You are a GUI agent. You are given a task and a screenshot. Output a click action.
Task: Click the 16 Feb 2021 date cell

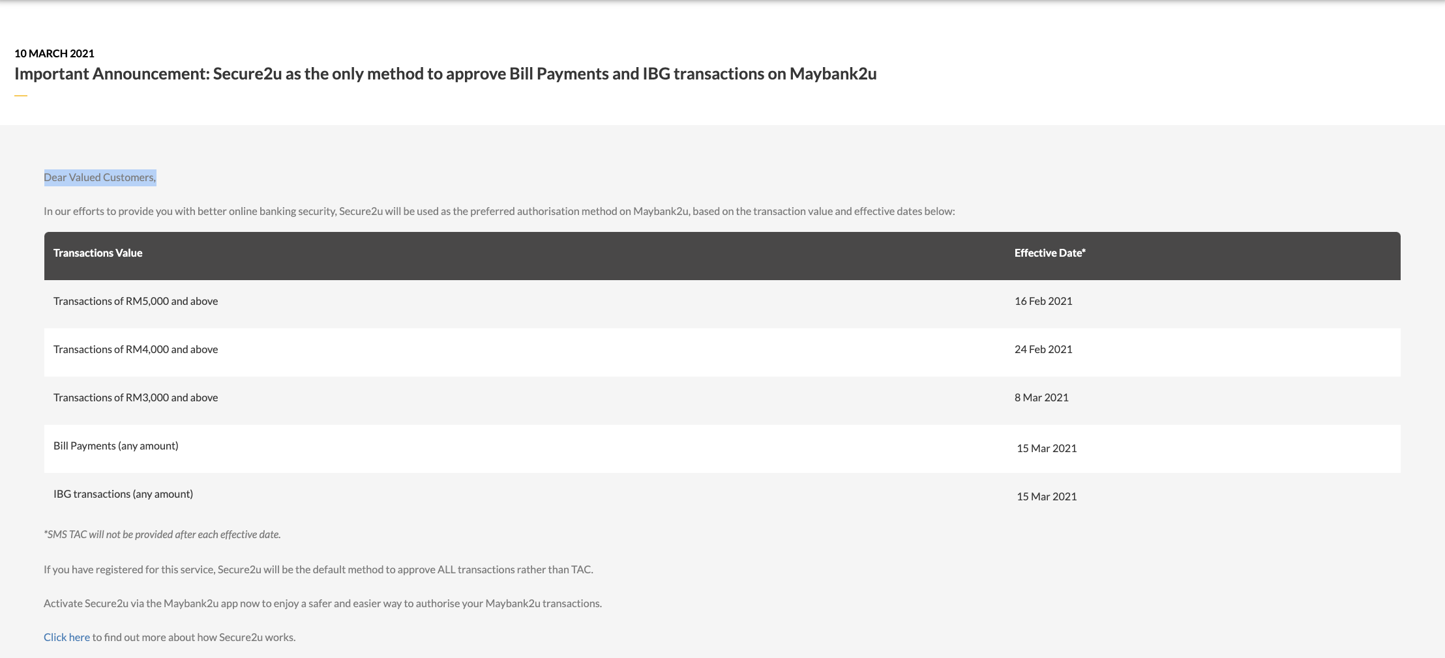tap(1043, 301)
